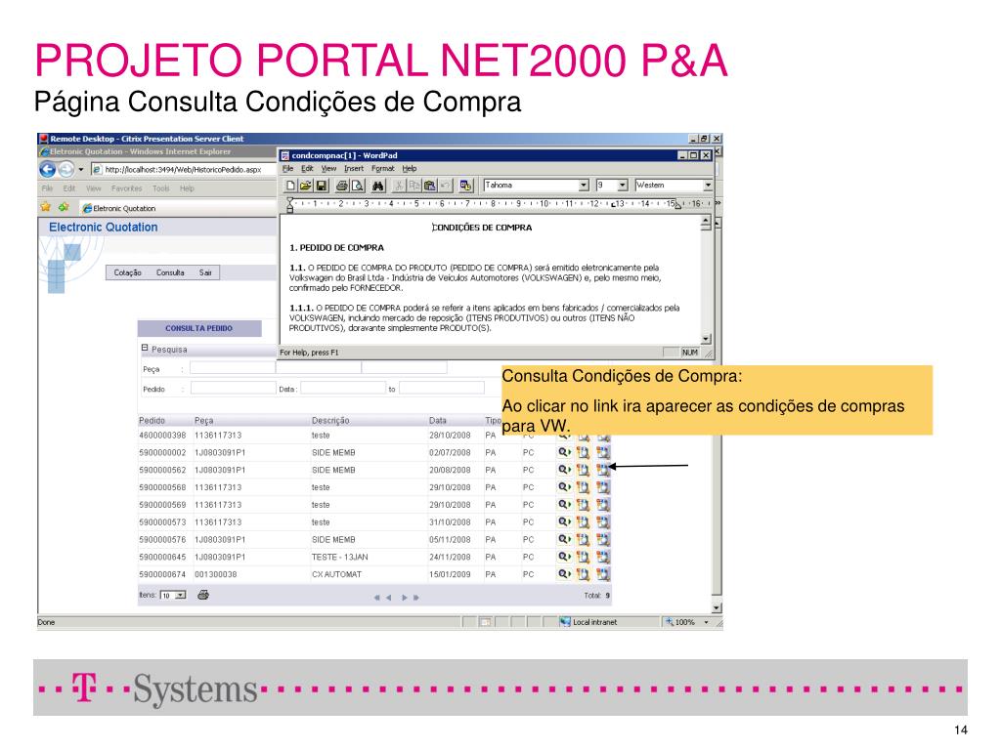Open the 100% zoom level dropdown
The width and height of the screenshot is (1001, 750).
(x=706, y=622)
